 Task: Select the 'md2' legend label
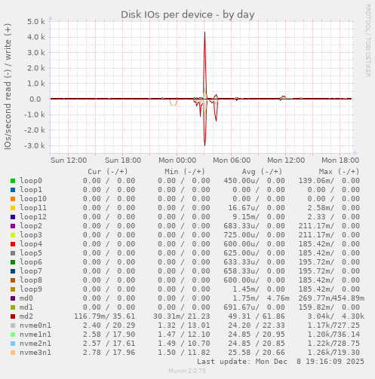tap(26, 316)
